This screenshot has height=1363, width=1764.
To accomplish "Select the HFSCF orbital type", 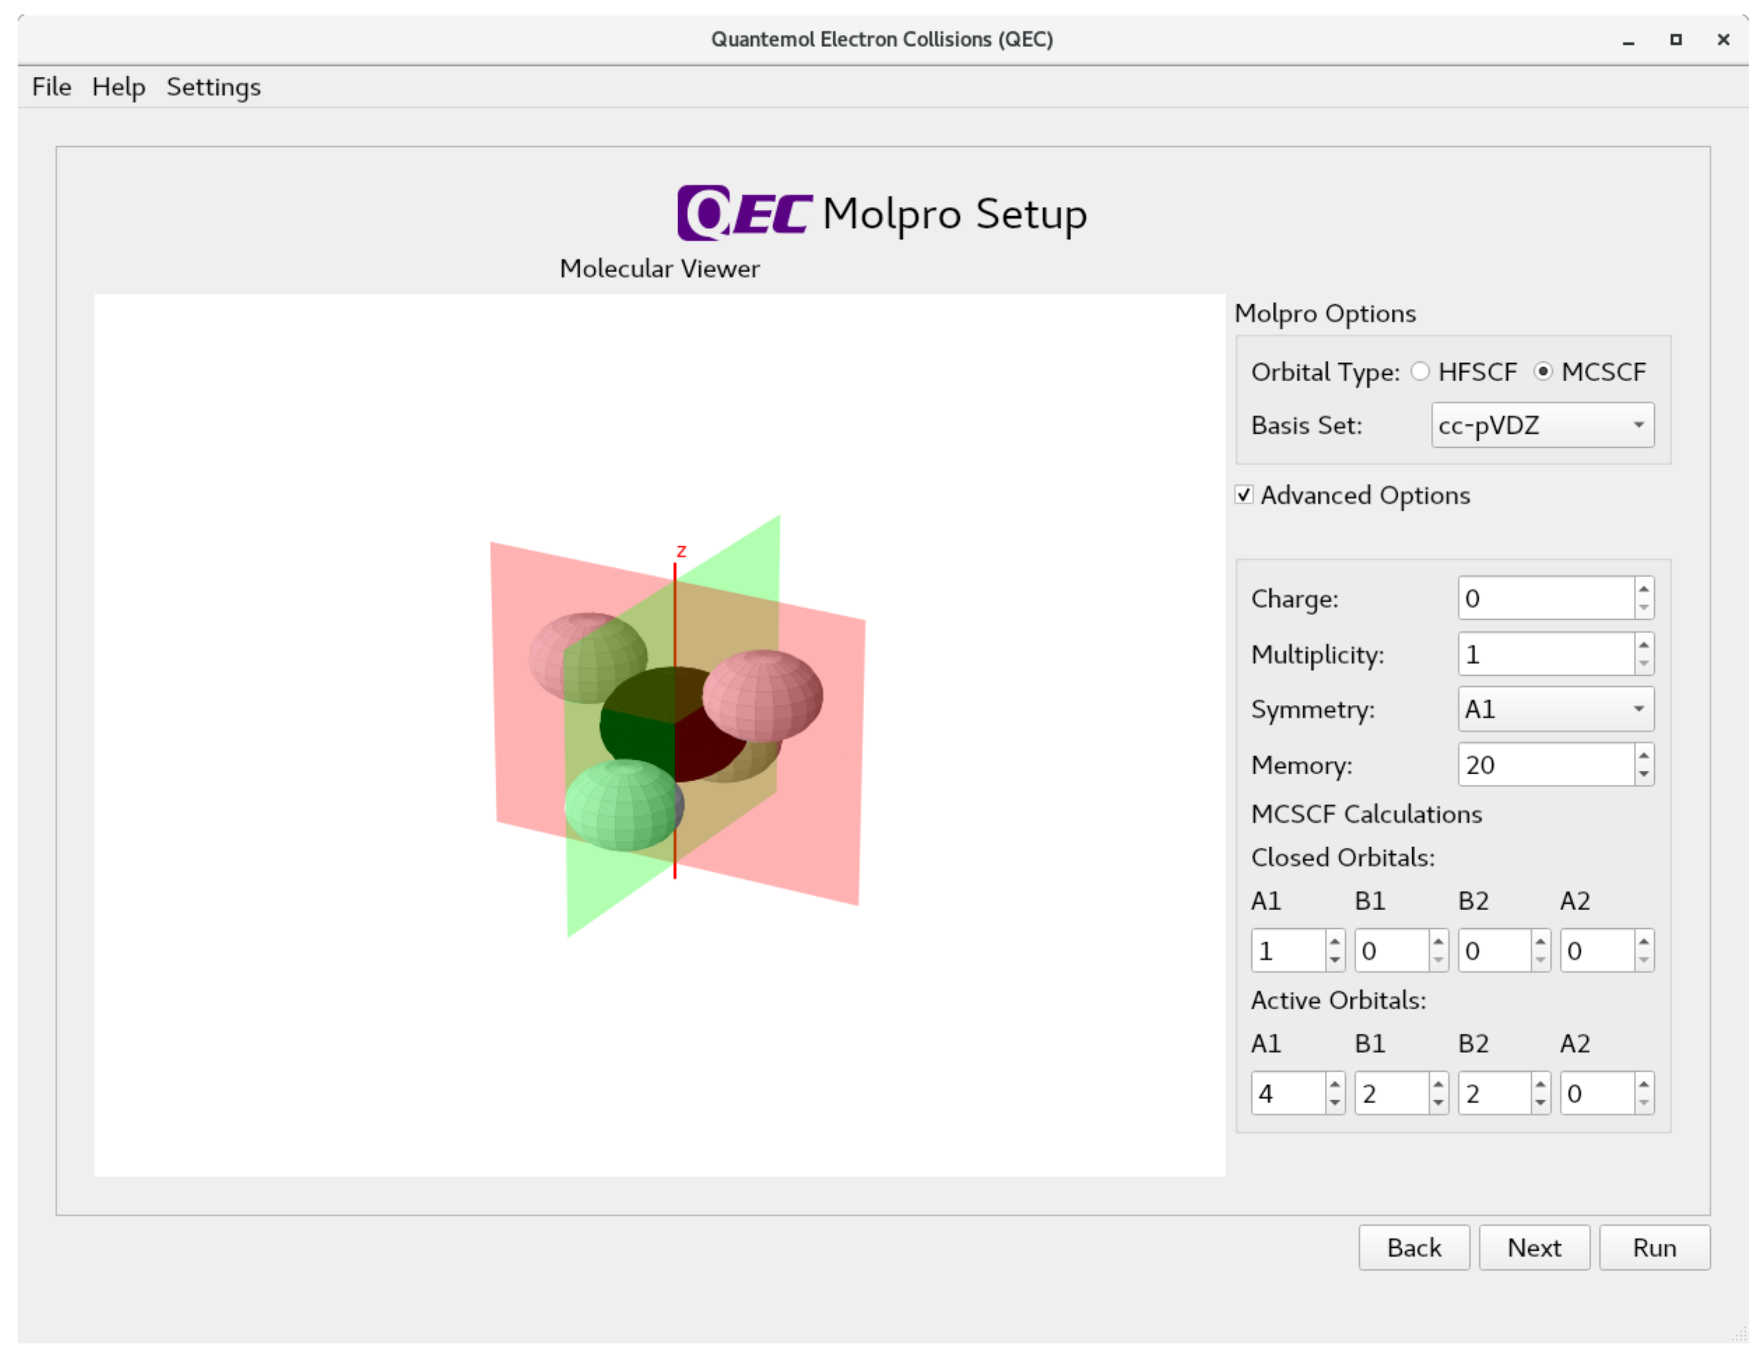I will (x=1420, y=372).
